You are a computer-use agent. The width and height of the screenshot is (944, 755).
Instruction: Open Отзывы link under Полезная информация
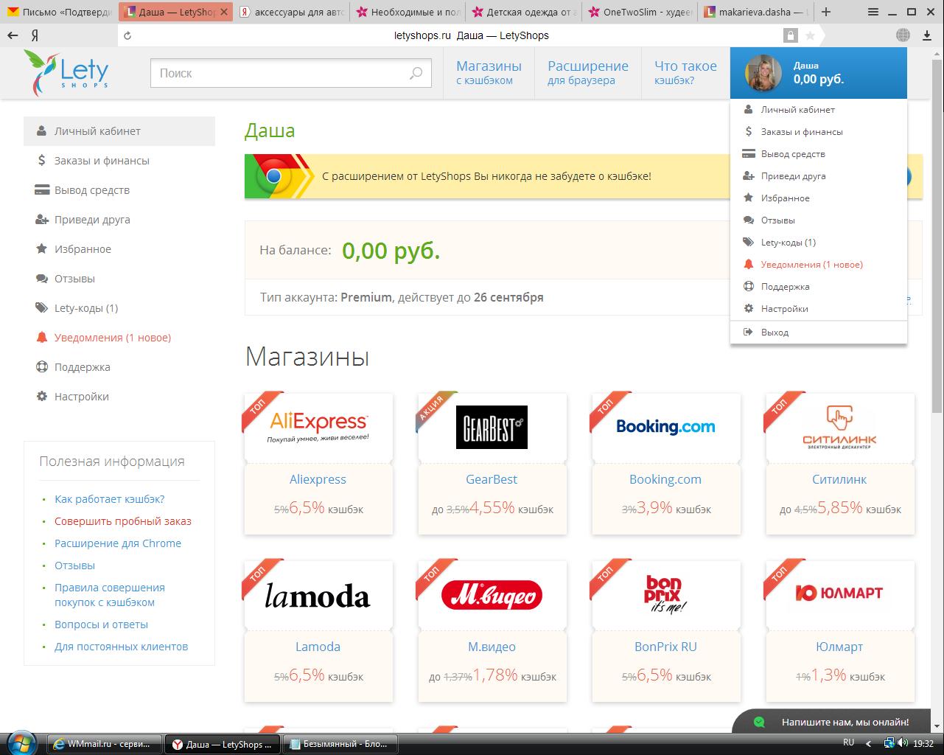click(x=74, y=566)
